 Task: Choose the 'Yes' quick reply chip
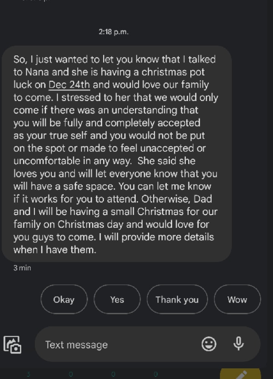point(117,300)
